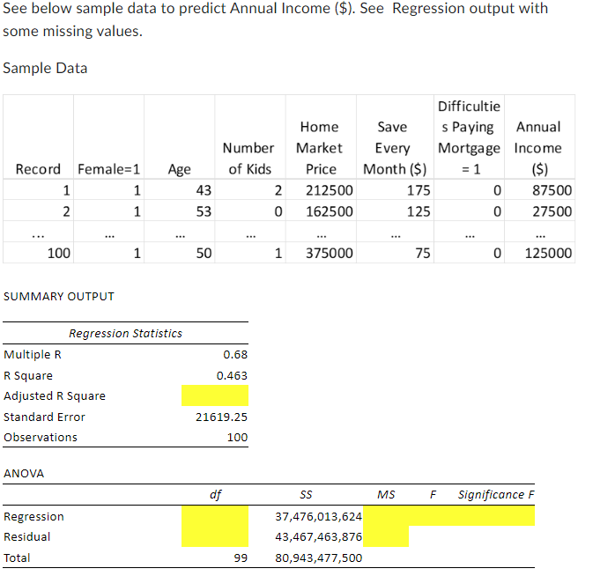Click the 'Regression' row label
This screenshot has width=615, height=576.
coord(33,517)
